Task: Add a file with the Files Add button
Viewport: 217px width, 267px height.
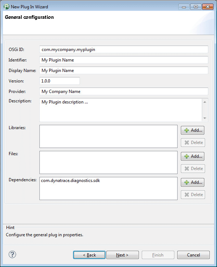Action: click(x=192, y=156)
